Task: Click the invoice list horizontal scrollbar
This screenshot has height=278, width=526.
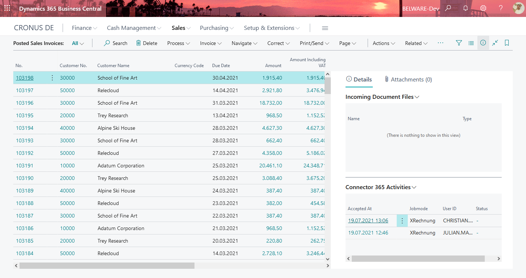Action: coord(107,265)
